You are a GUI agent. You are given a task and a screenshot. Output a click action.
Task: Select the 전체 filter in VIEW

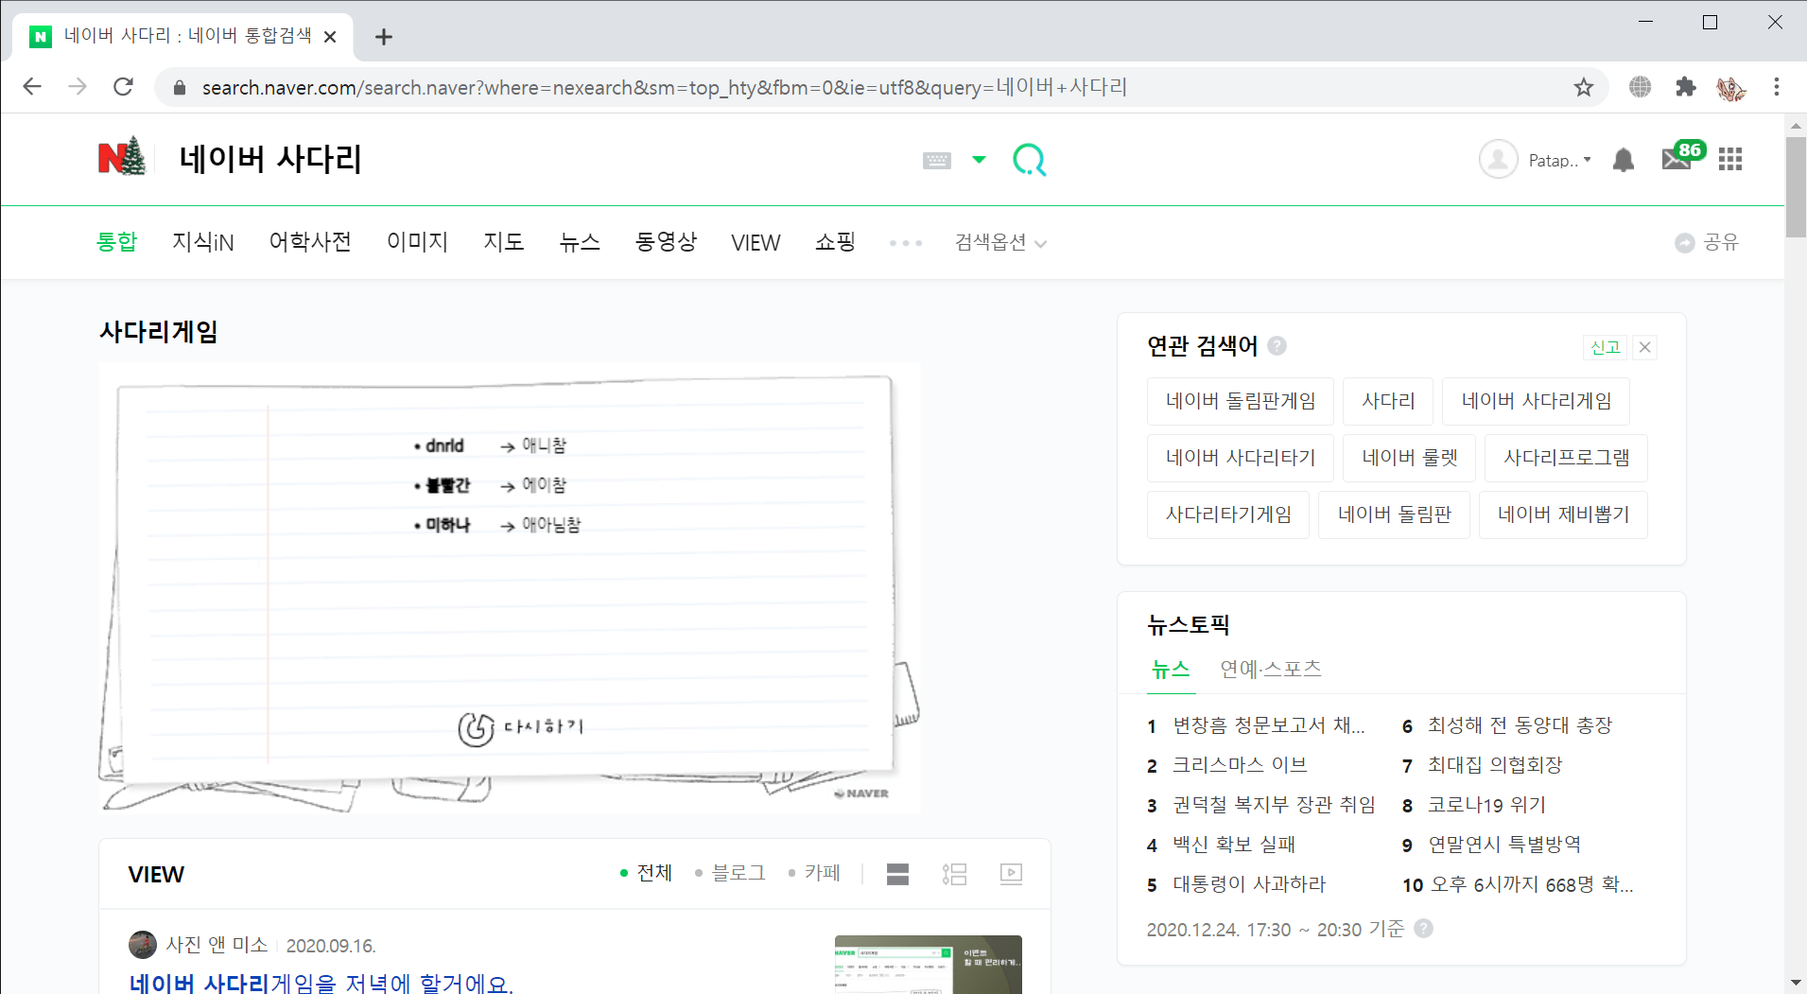[x=646, y=873]
